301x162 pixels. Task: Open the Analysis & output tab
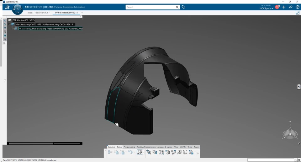pos(165,147)
